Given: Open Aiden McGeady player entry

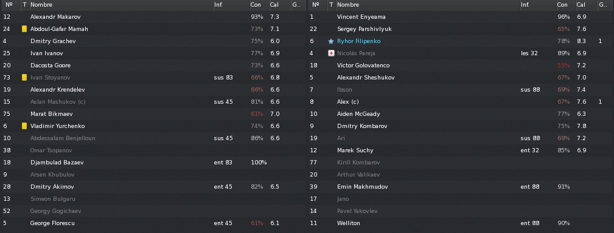Looking at the screenshot, I should pos(358,113).
